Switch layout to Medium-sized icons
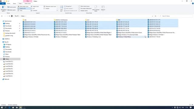 (x=50, y=6)
